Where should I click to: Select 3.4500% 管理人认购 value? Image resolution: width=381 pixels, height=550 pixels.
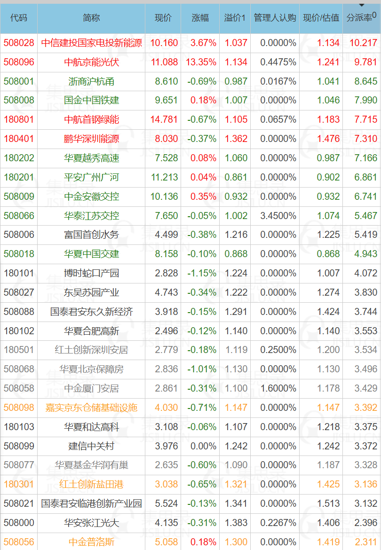[x=278, y=216]
